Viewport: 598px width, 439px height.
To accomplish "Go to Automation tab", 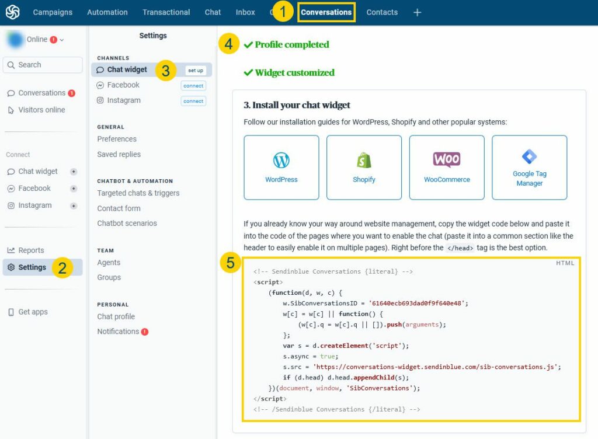I will click(107, 12).
